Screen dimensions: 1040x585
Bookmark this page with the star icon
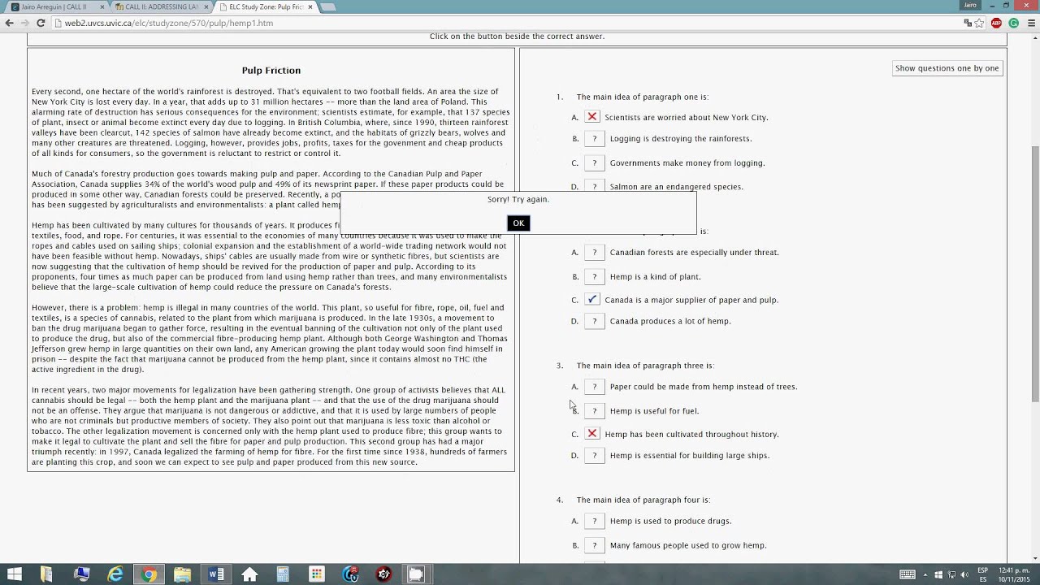(979, 24)
